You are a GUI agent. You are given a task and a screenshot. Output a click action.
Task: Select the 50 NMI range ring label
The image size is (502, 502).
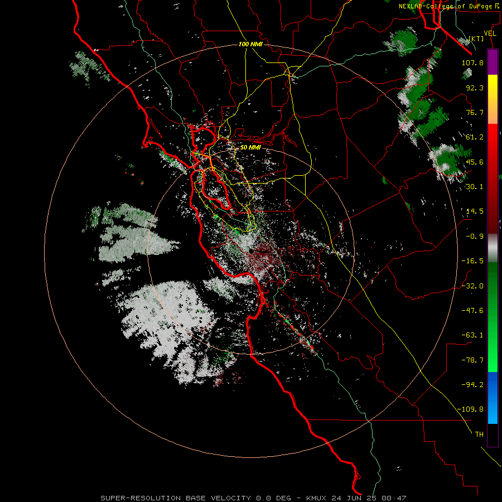tap(250, 148)
